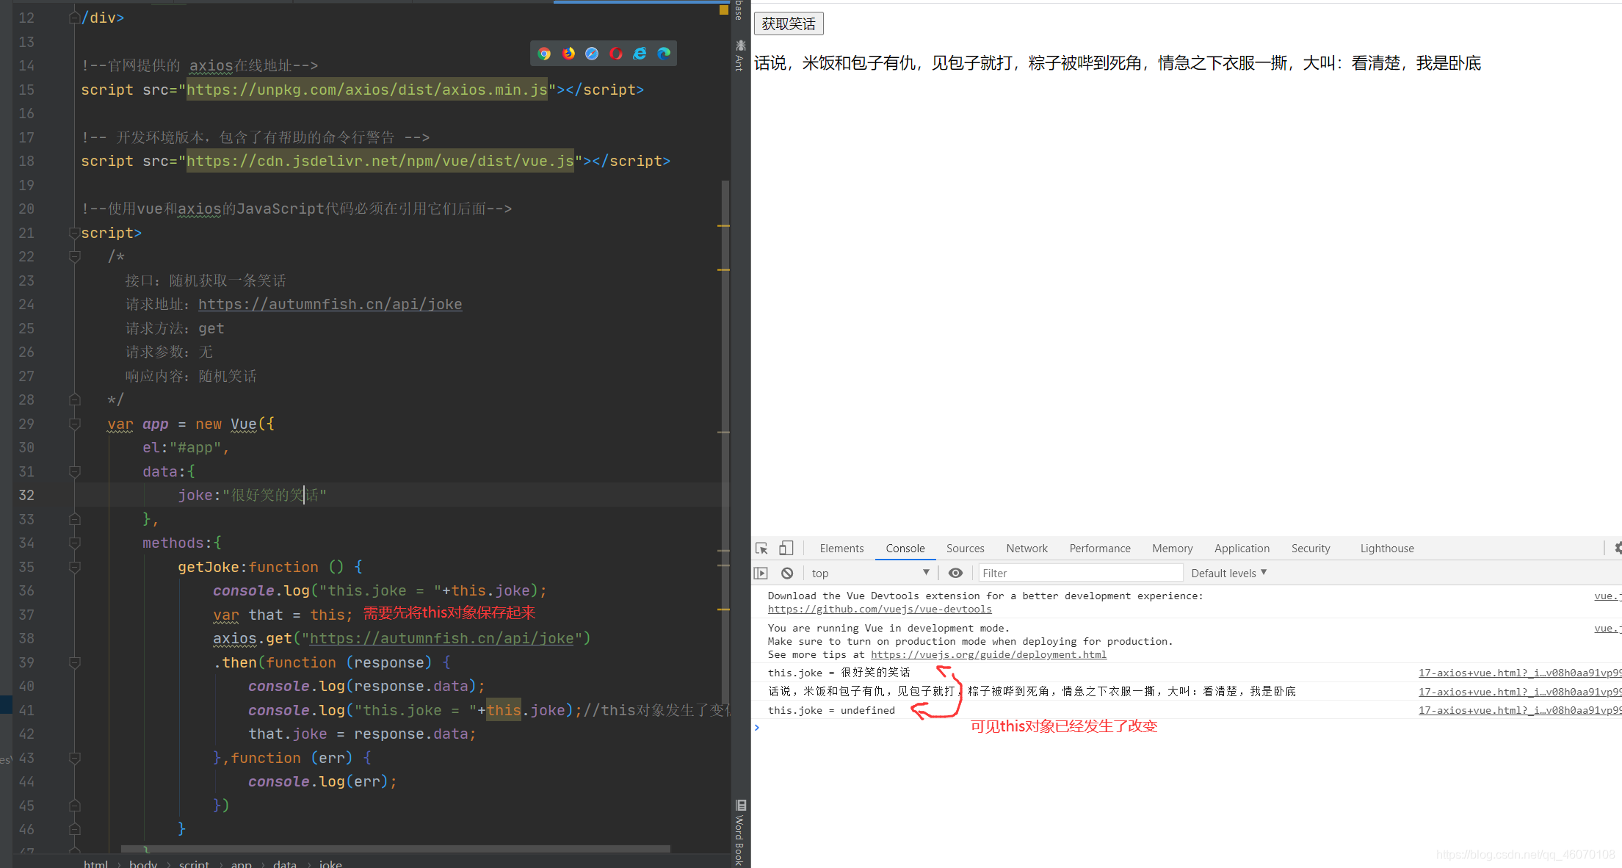Open the vue-devtools GitHub link
Viewport: 1622px width, 868px height.
(x=880, y=609)
